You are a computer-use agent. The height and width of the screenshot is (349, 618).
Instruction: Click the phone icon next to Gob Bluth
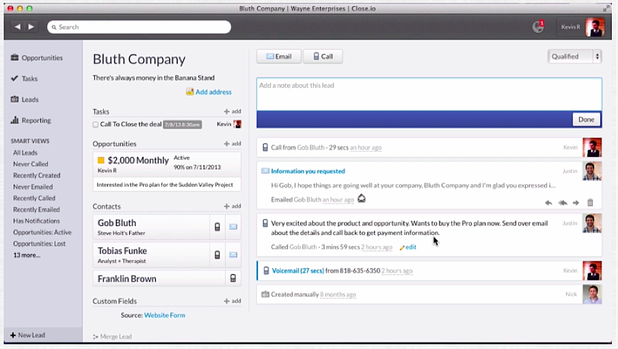point(217,227)
